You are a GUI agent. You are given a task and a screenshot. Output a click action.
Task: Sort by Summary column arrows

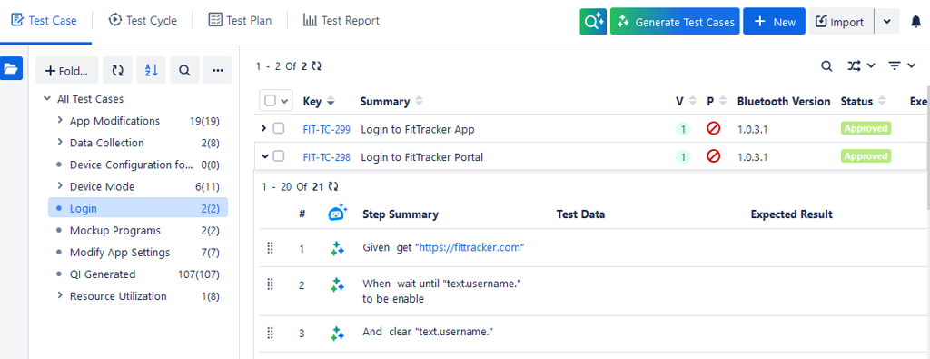pyautogui.click(x=420, y=102)
